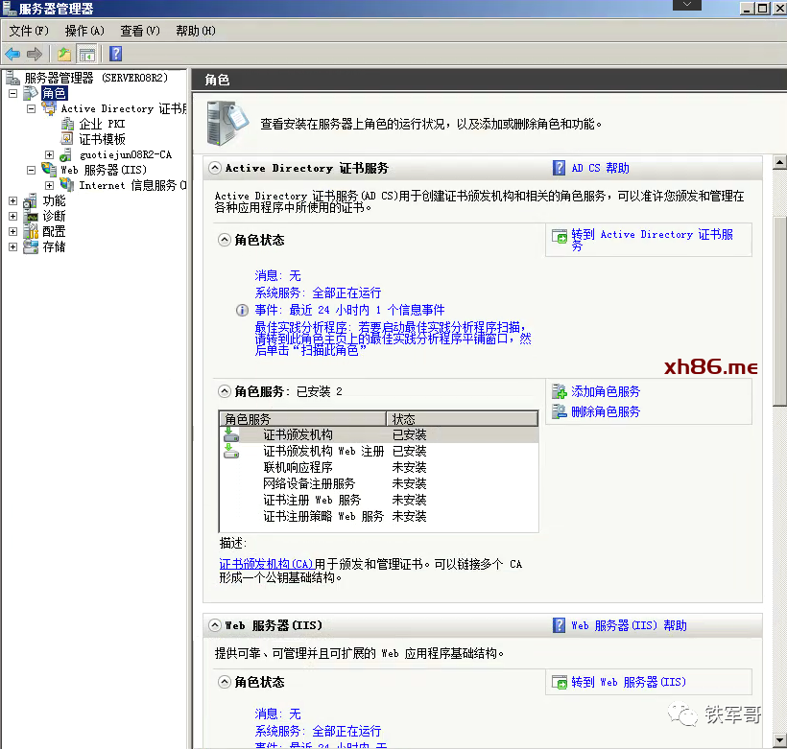Click the 转到 Active Directory 证书服务 icon
Image resolution: width=787 pixels, height=749 pixels.
[x=560, y=236]
